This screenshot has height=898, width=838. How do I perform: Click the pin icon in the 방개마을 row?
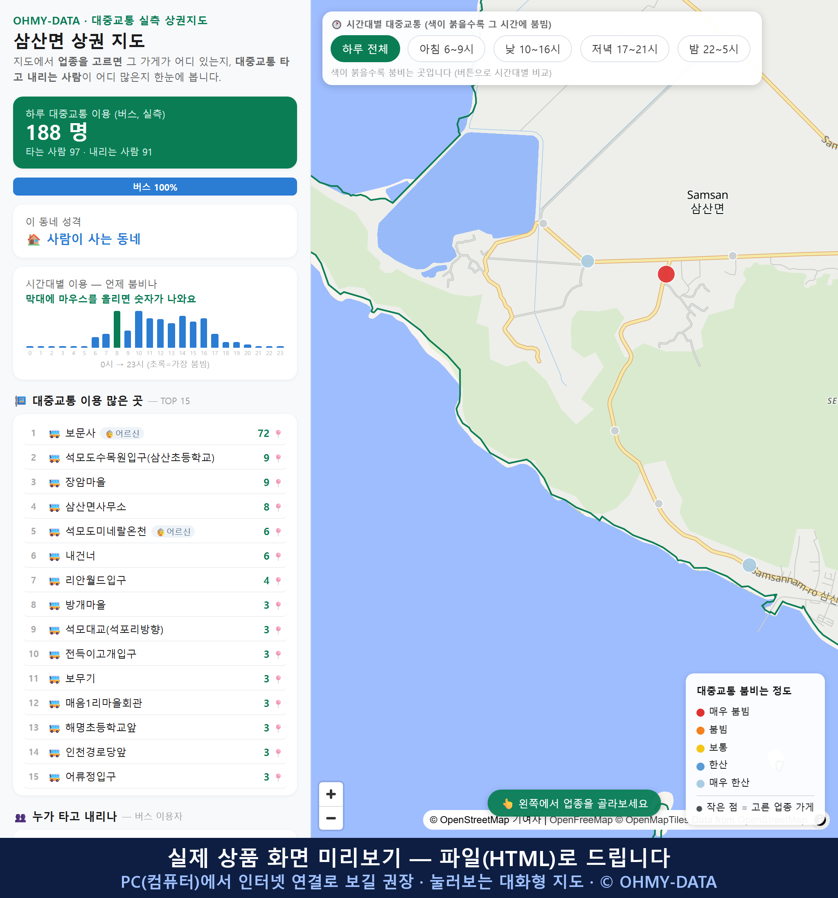coord(278,605)
